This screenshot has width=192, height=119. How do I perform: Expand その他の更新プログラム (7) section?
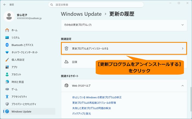pos(124,25)
